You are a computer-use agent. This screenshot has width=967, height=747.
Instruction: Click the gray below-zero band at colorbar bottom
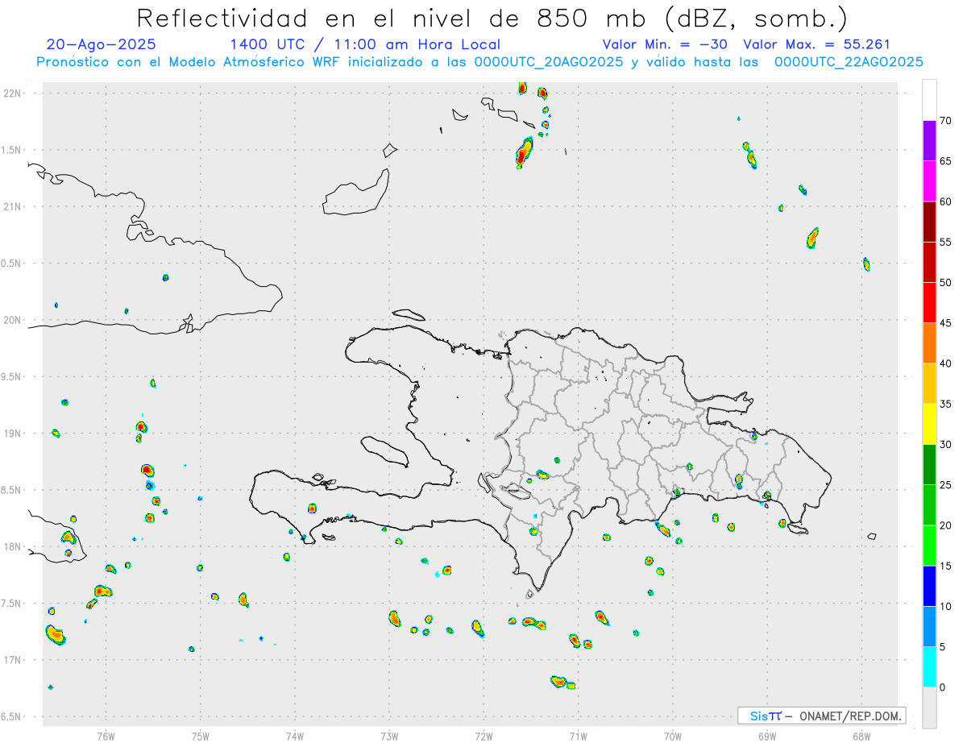click(929, 708)
